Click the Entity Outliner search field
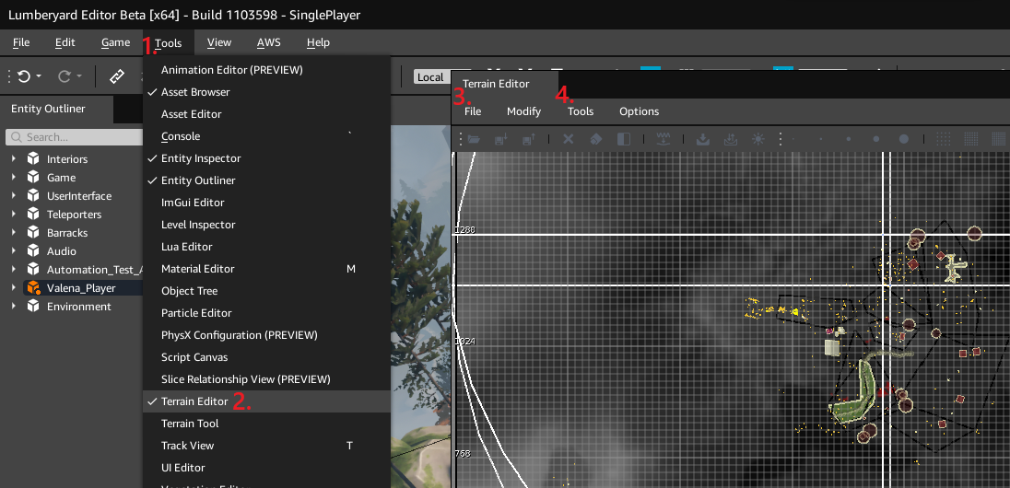Viewport: 1010px width, 488px height. 74,137
